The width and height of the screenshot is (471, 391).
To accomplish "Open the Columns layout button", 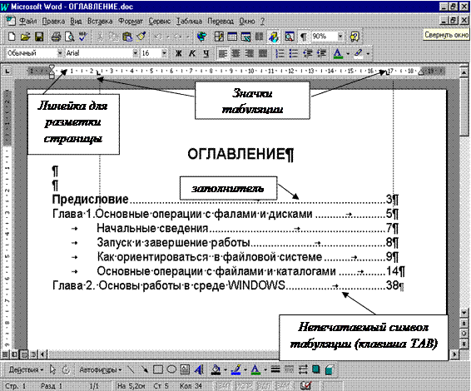I will (260, 37).
